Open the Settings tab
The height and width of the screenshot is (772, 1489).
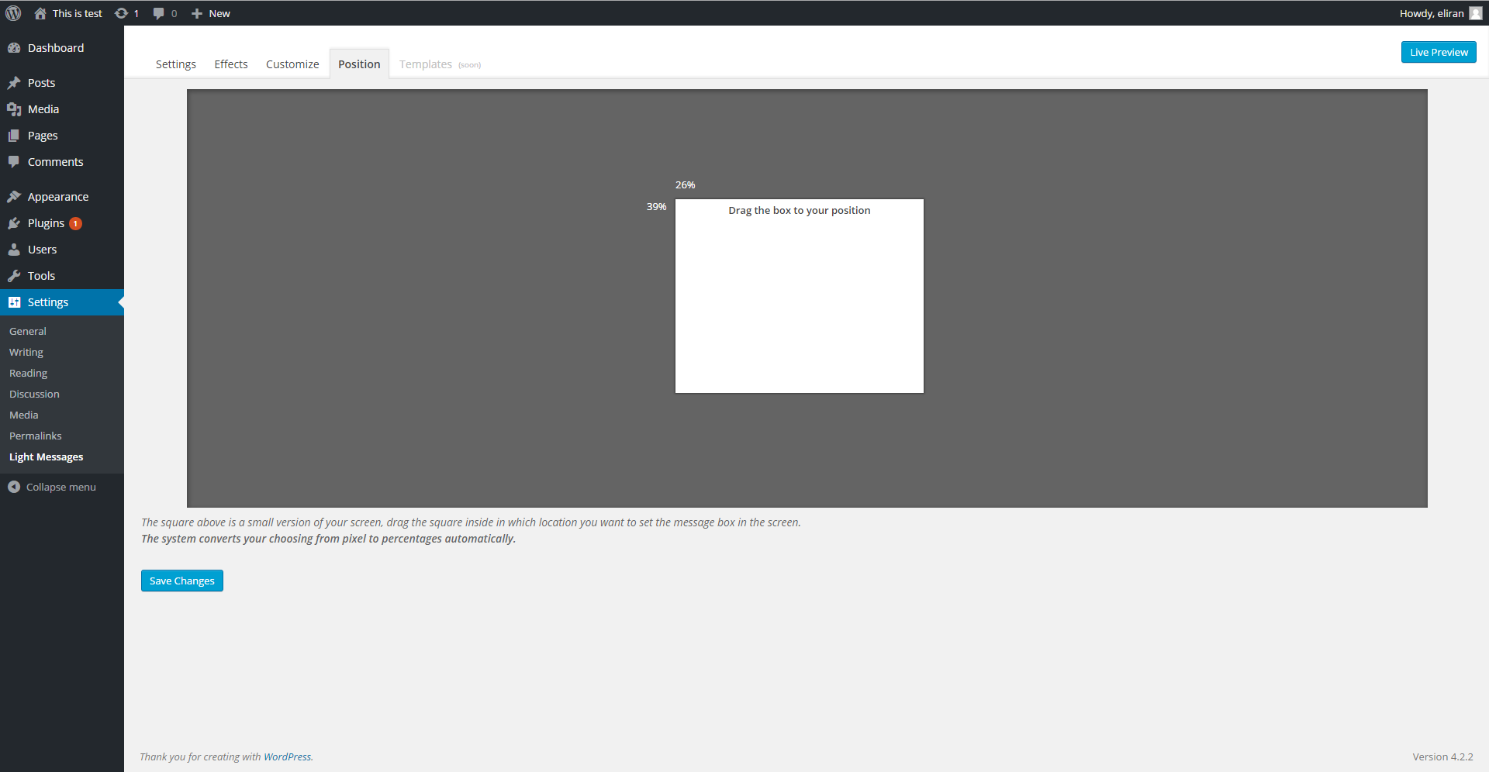click(x=176, y=64)
